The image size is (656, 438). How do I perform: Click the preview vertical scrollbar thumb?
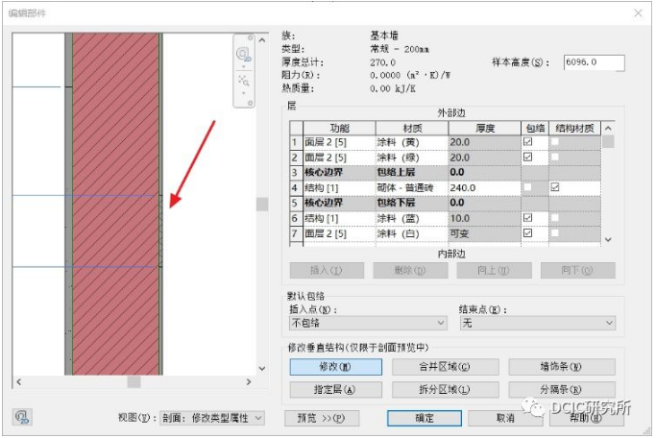[x=262, y=205]
